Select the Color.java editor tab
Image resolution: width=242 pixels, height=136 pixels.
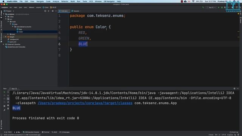pyautogui.click(x=64, y=11)
